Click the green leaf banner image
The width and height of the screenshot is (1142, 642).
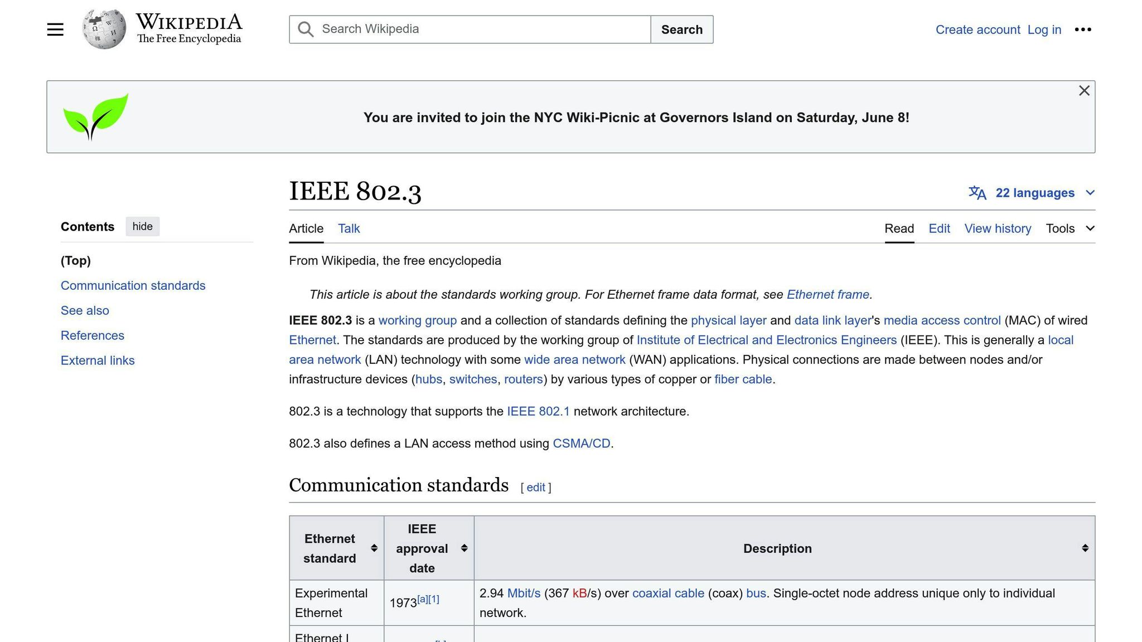click(x=95, y=116)
